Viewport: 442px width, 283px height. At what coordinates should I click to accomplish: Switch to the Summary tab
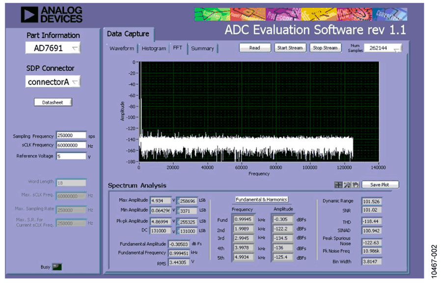pos(202,48)
